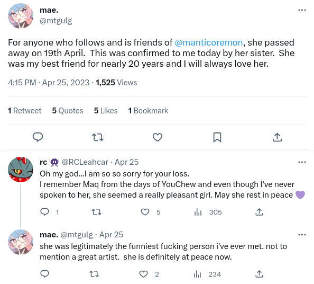Viewport: 314px width, 284px height.
Task: Open the @RCLeahcar profile handle
Action: click(85, 162)
